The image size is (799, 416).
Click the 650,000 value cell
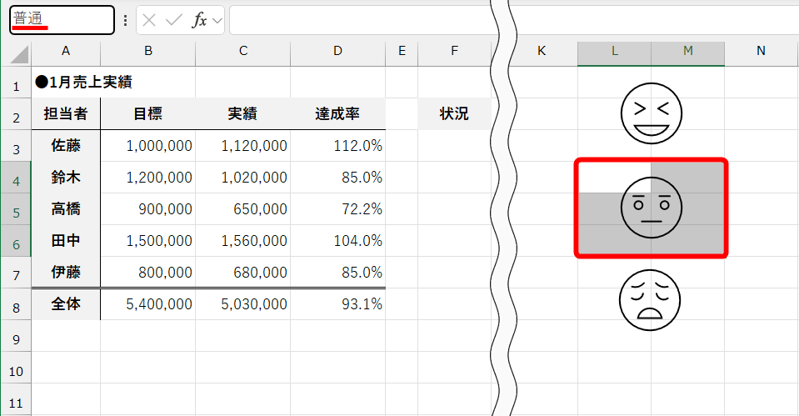(243, 209)
